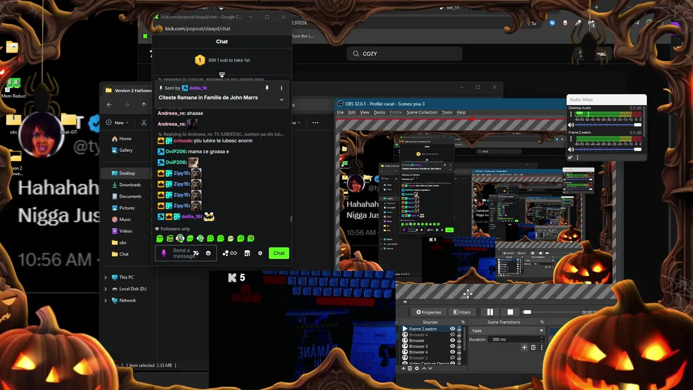Image resolution: width=693 pixels, height=390 pixels.
Task: Click the transition Duration stepper
Action: coord(541,339)
